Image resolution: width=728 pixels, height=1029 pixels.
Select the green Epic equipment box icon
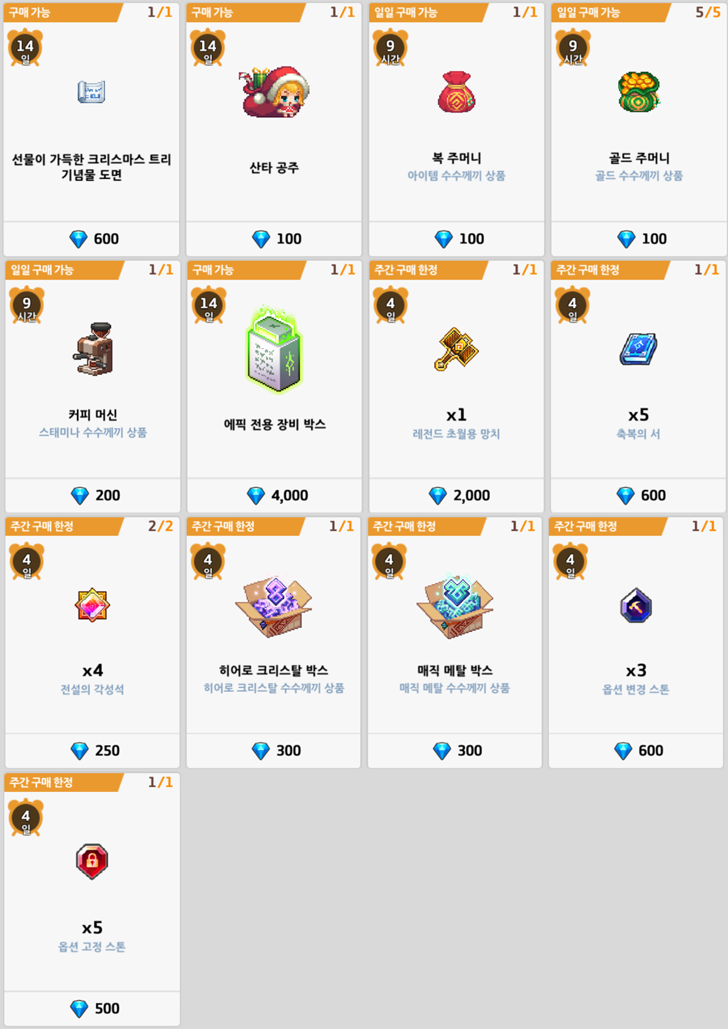click(x=274, y=349)
